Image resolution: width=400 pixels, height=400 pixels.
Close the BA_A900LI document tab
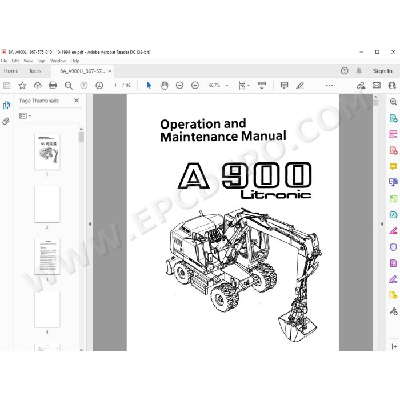[x=110, y=71]
